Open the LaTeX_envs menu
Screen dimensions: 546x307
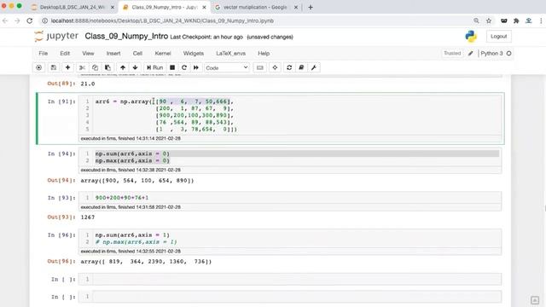[230, 53]
